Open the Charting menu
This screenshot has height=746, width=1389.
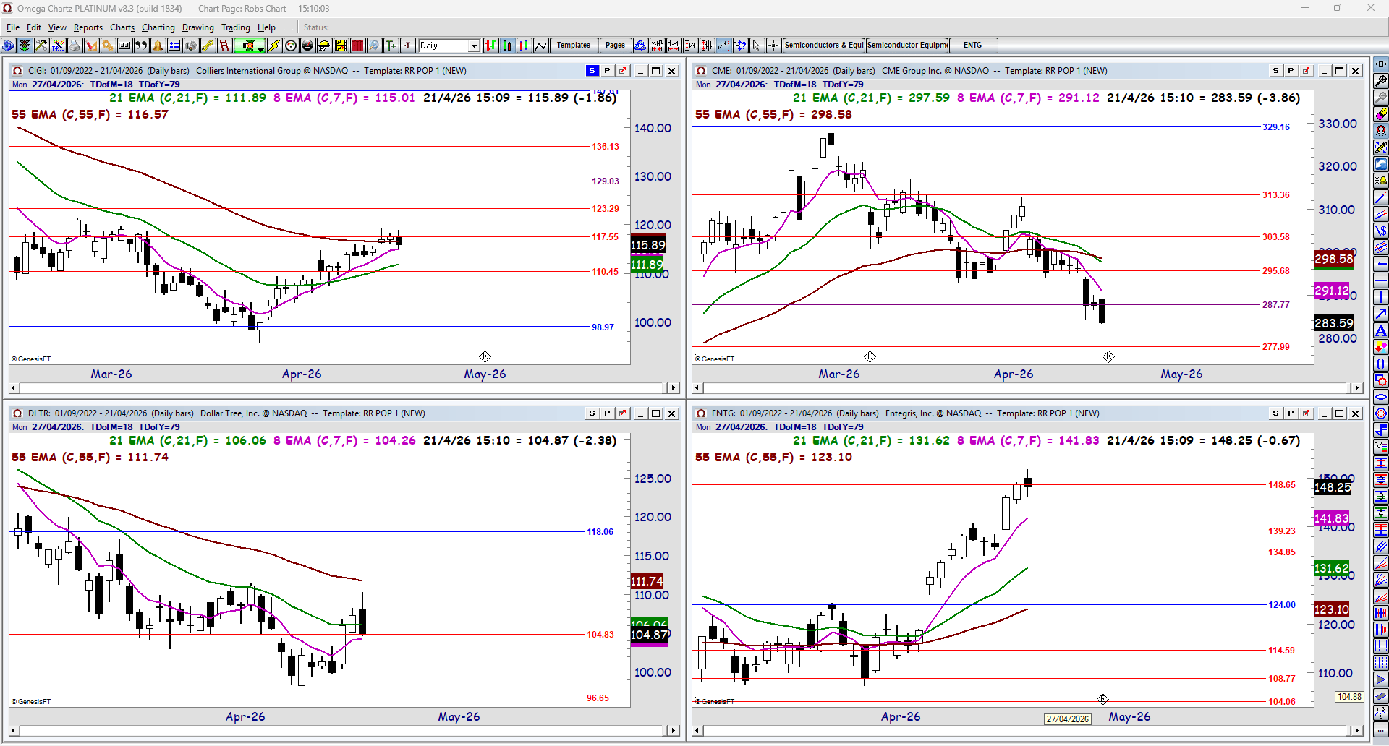(x=158, y=27)
